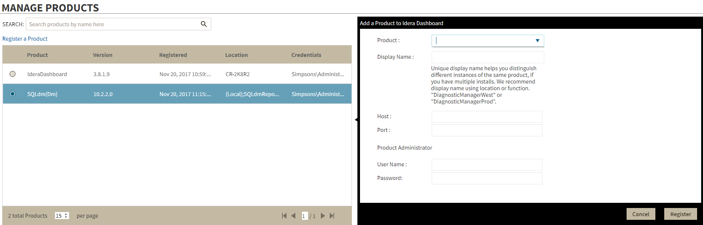Cancel adding a product

pos(641,214)
